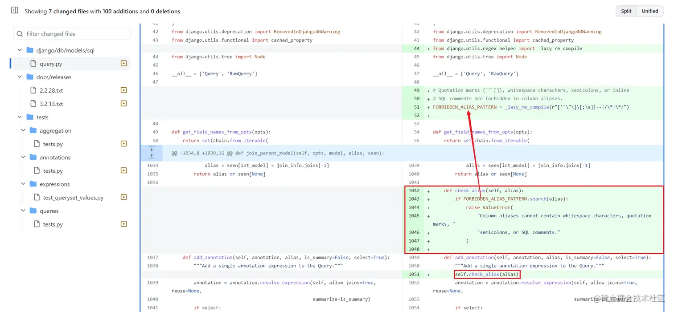The image size is (674, 312).
Task: Open tests.py under aggregation
Action: (53, 144)
